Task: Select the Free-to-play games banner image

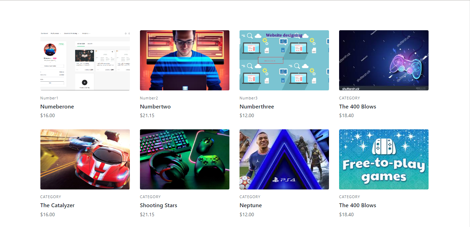Action: 384,160
